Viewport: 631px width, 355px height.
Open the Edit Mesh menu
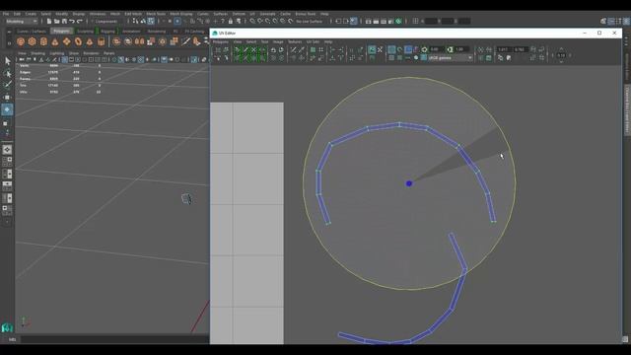click(133, 14)
